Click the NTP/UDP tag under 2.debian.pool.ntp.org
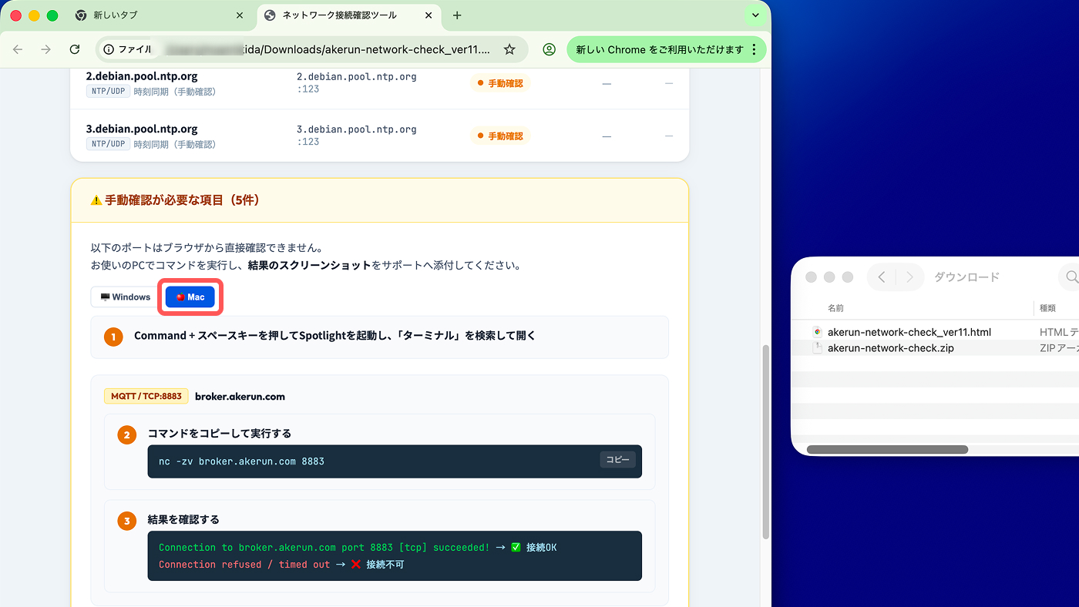This screenshot has height=607, width=1079. [108, 92]
